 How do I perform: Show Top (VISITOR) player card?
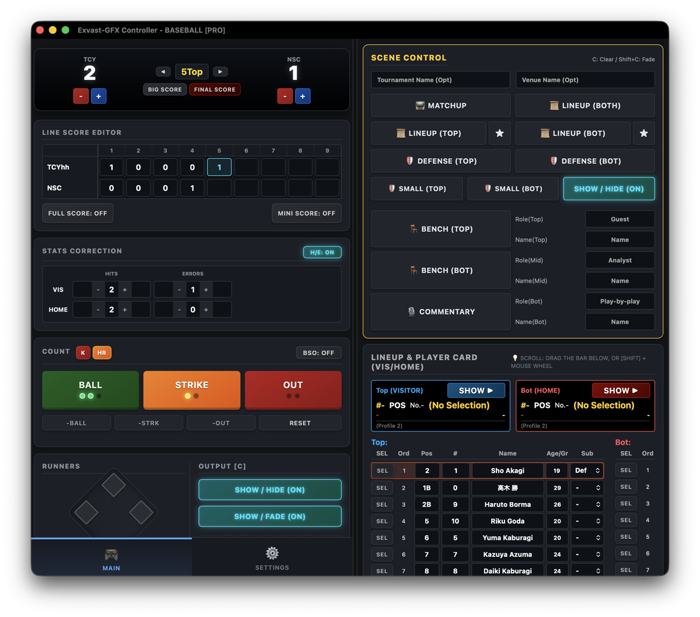(476, 391)
